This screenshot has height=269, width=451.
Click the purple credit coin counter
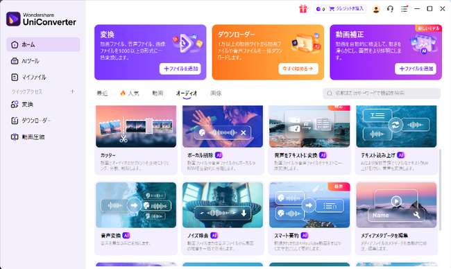click(321, 9)
